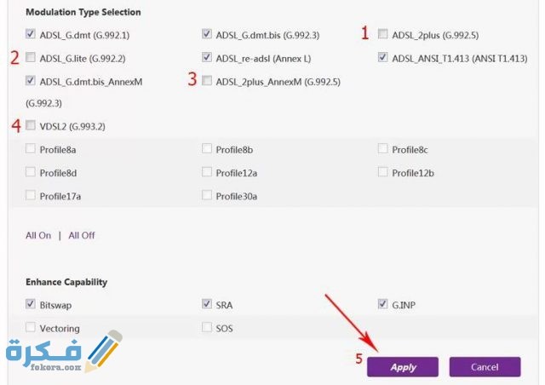Click the All On link
This screenshot has height=385, width=545.
[x=38, y=235]
